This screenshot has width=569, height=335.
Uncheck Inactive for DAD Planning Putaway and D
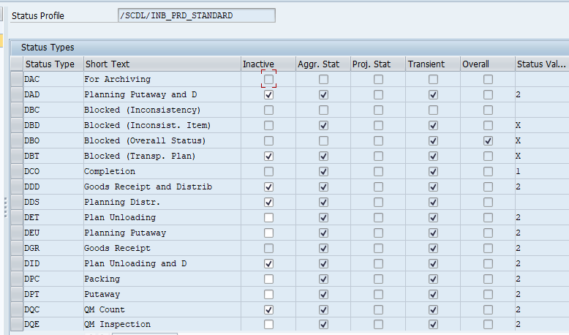pos(269,94)
